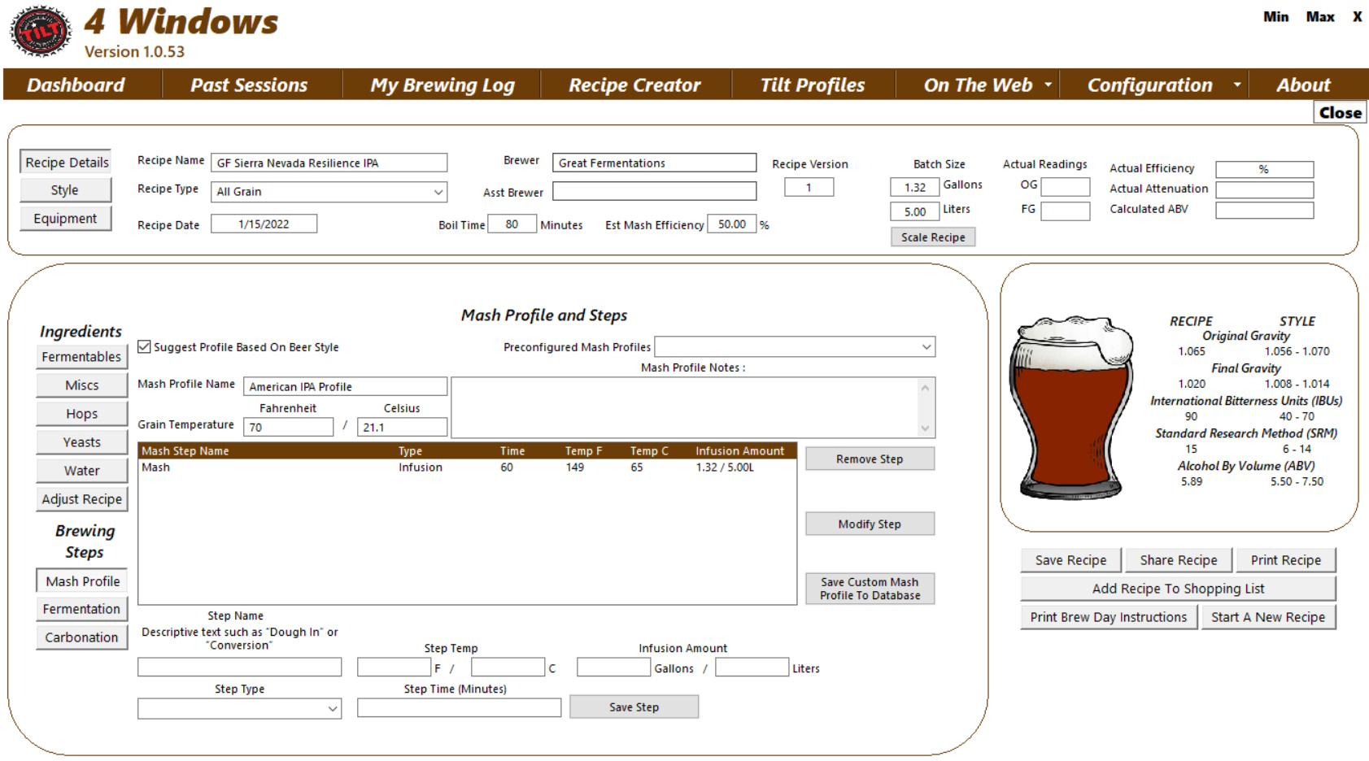
Task: Toggle Suggest Profile Based On Beer Style
Action: pos(144,347)
